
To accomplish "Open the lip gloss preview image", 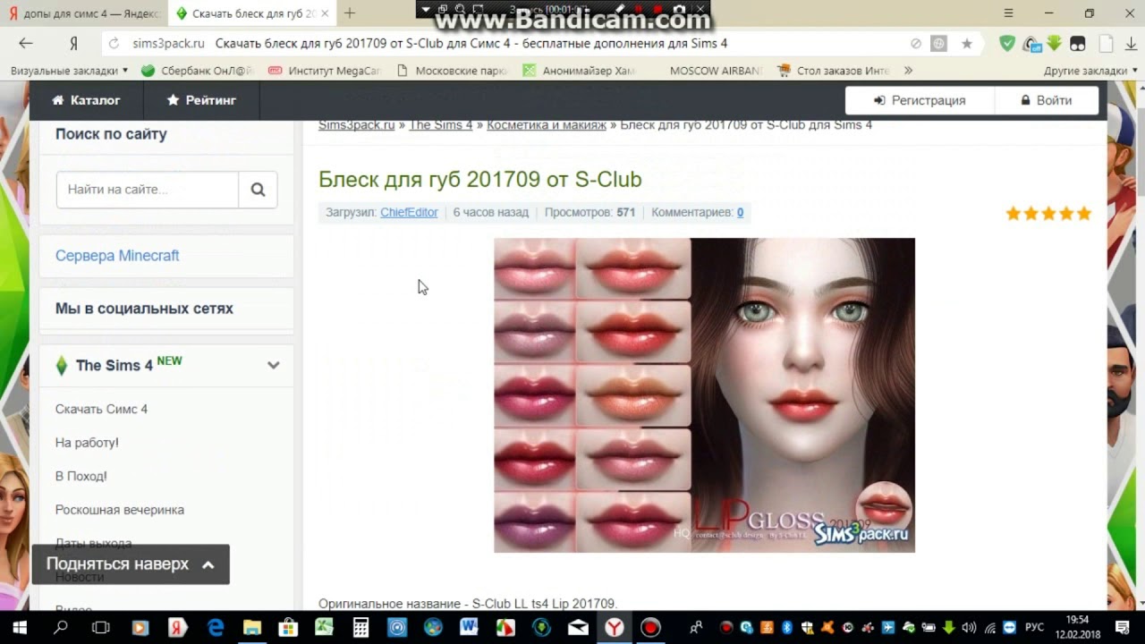I will click(x=704, y=395).
